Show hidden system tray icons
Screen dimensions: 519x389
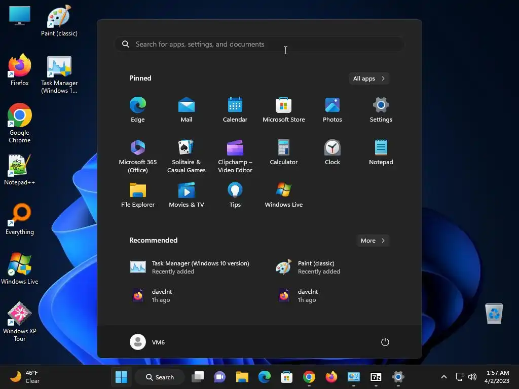444,377
